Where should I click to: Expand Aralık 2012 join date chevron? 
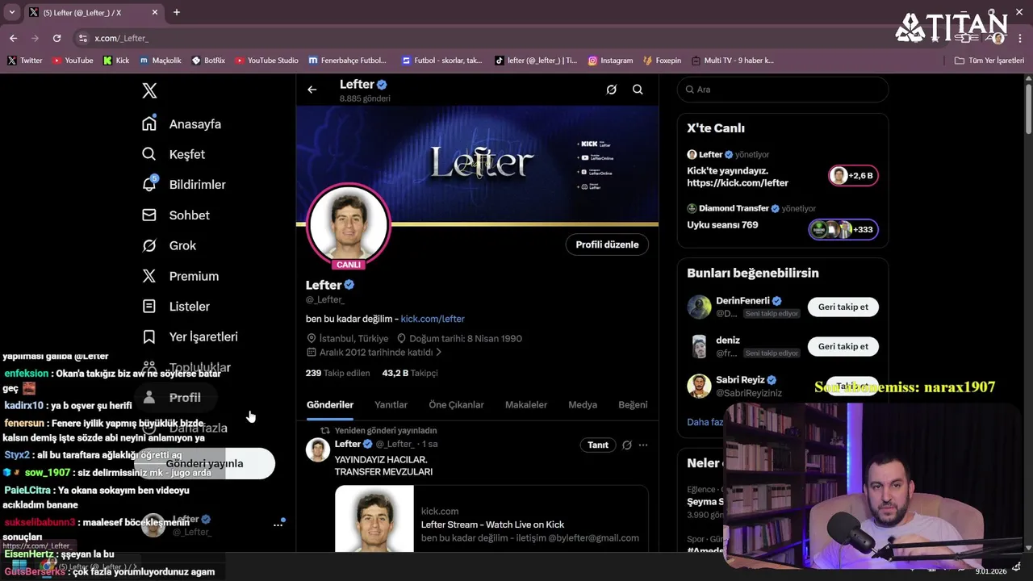pyautogui.click(x=439, y=353)
